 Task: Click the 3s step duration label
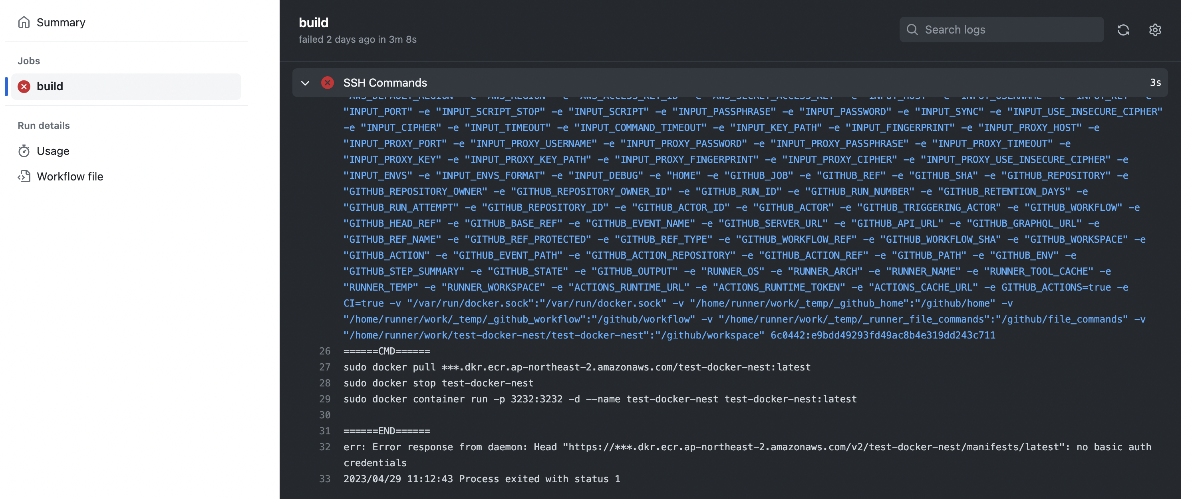pos(1155,83)
